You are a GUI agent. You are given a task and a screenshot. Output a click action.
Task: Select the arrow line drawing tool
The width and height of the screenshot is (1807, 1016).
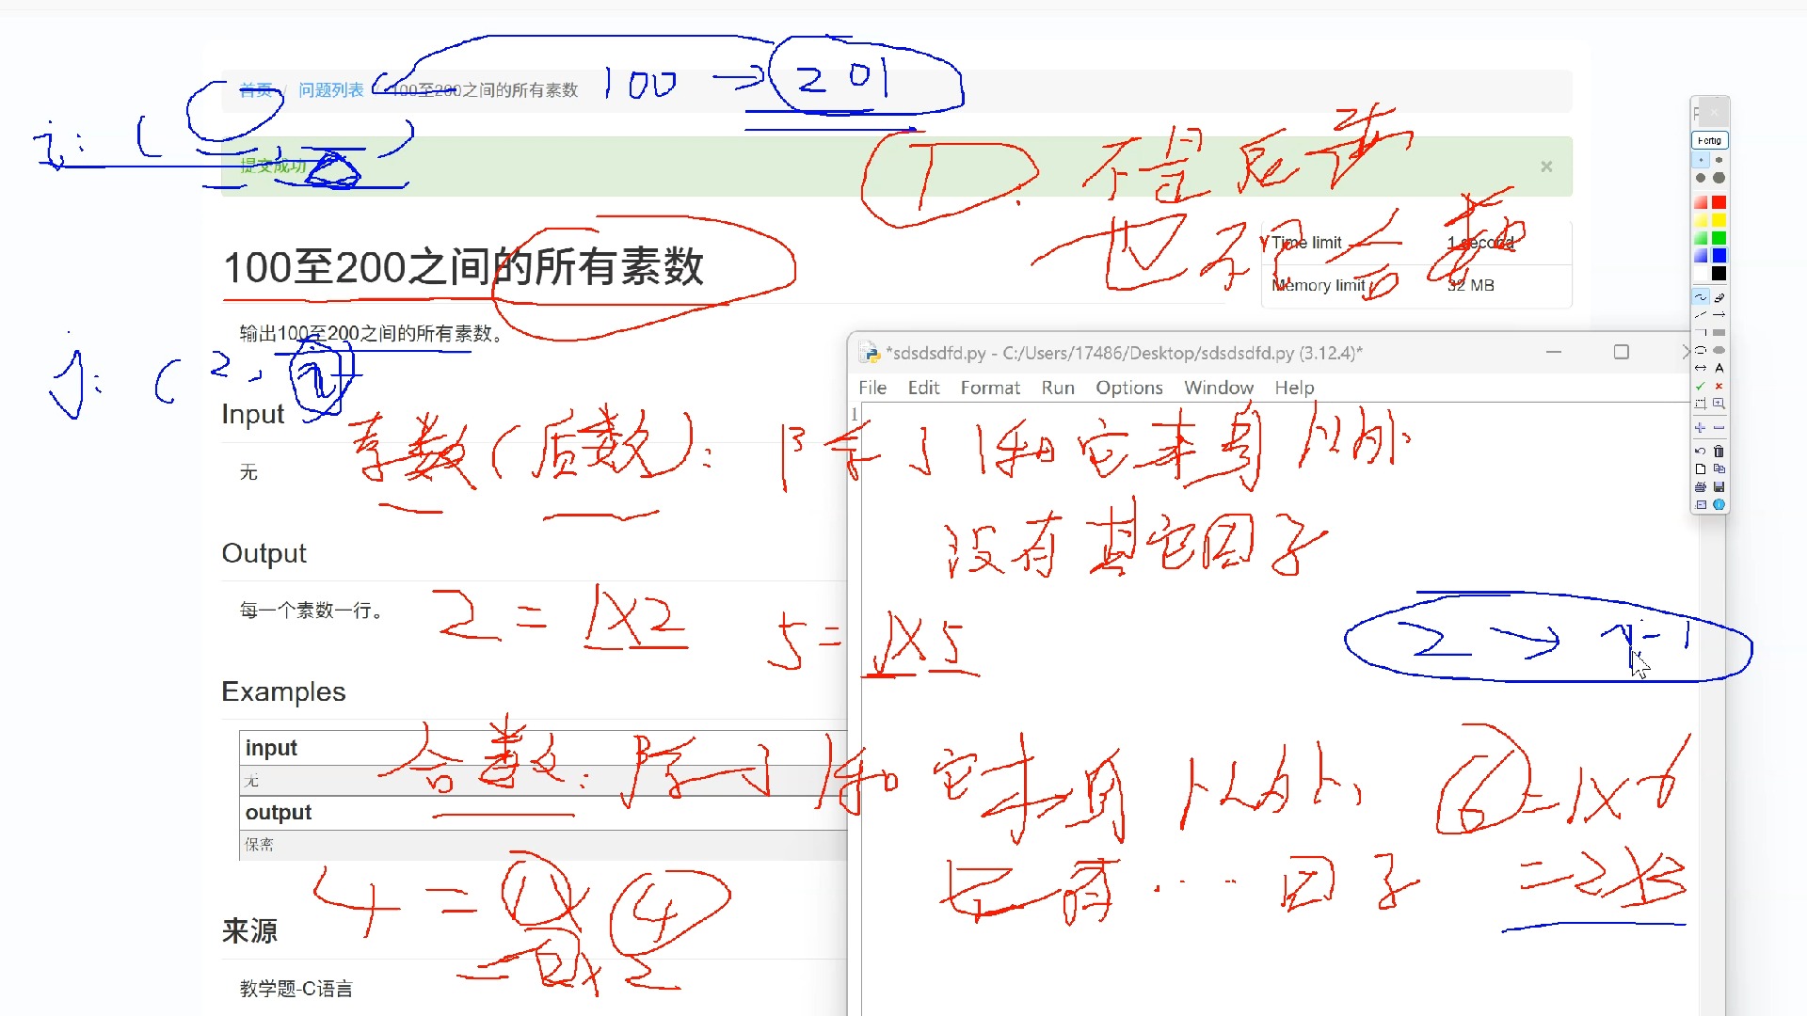(1719, 315)
